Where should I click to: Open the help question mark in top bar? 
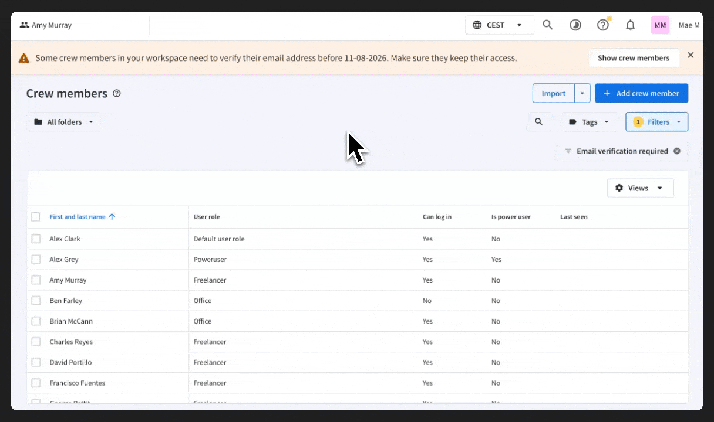[x=603, y=25]
